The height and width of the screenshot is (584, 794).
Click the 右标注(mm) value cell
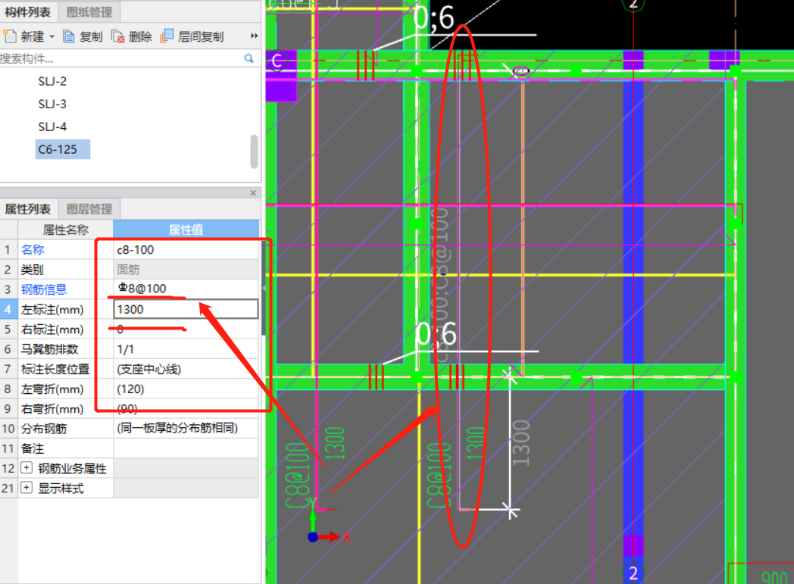pos(186,329)
